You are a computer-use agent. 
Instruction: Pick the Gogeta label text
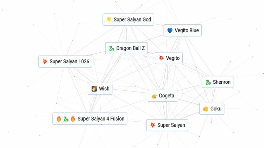point(166,96)
